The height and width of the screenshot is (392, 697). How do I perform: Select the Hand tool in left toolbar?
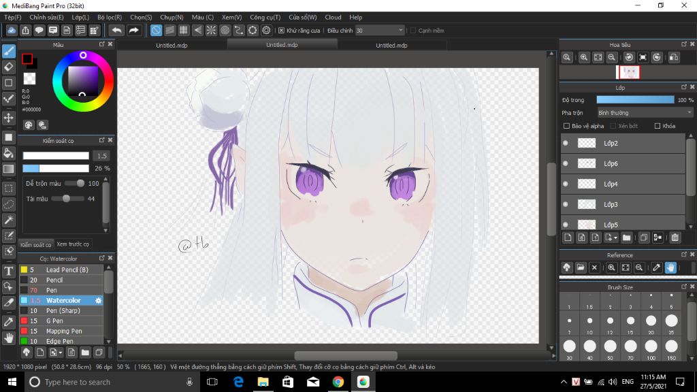8,338
